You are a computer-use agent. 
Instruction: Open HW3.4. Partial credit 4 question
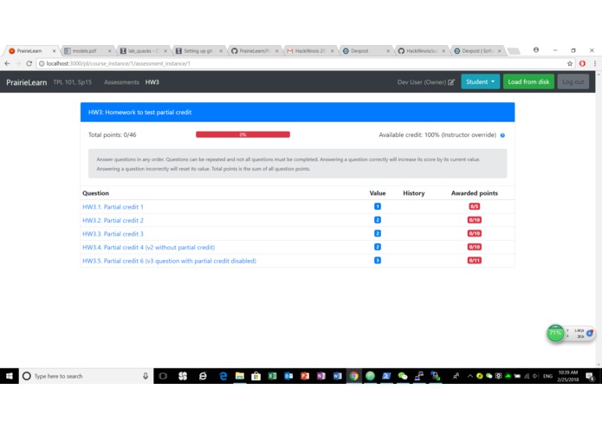point(149,247)
